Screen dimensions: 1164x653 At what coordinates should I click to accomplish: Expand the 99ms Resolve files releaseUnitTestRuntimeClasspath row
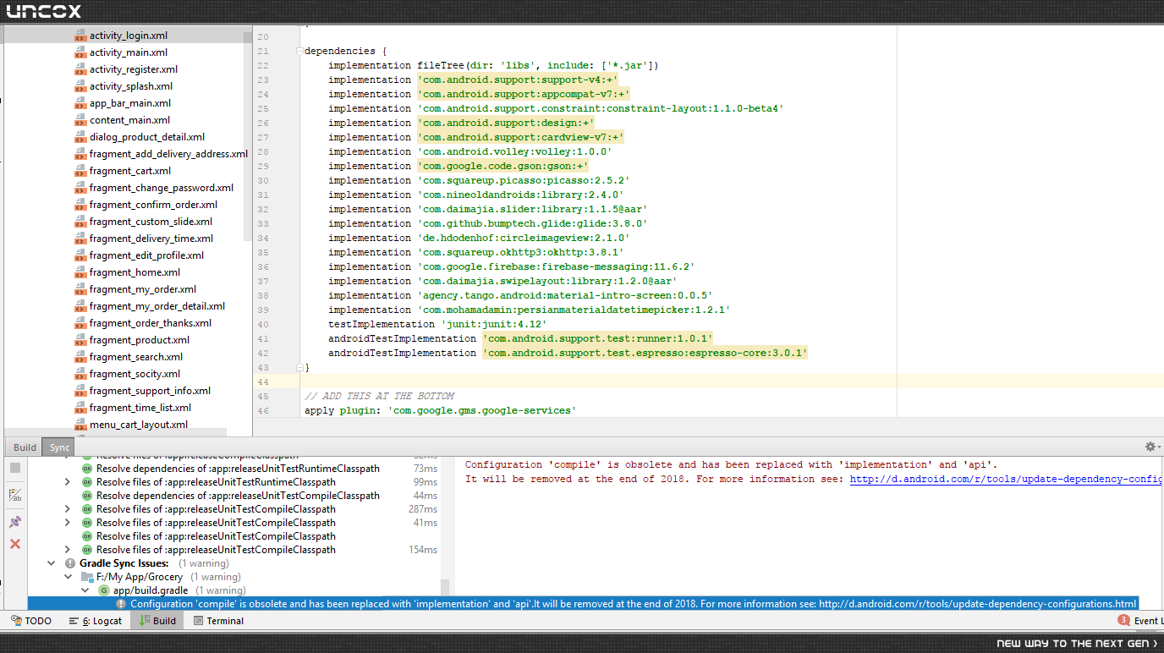68,482
